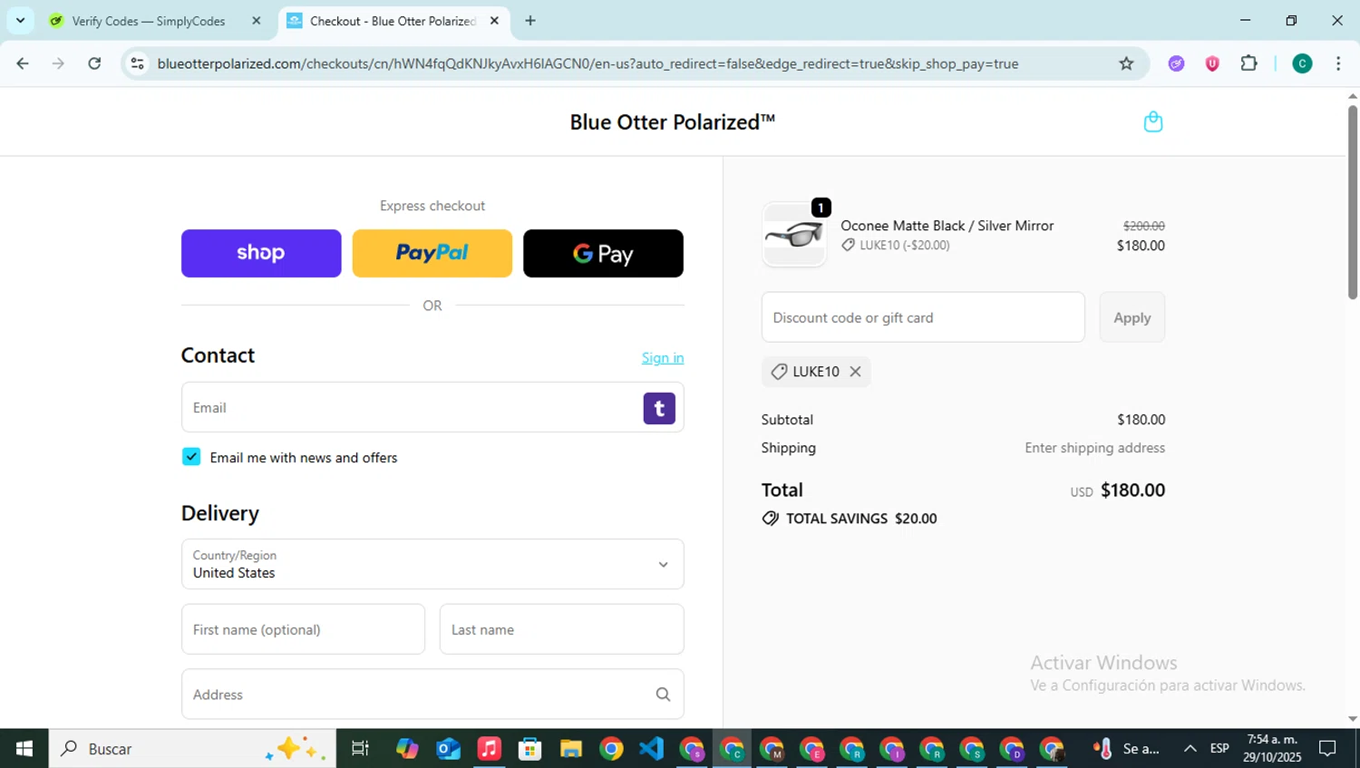
Task: Show hidden system tray icons
Action: tap(1190, 749)
